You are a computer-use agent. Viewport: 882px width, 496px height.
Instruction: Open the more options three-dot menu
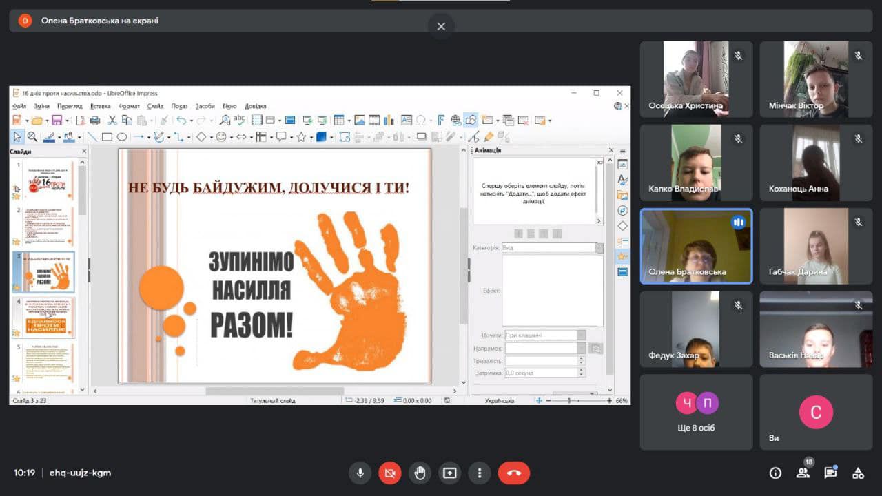[480, 473]
